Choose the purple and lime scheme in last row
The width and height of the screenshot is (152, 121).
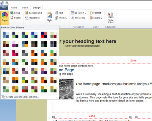click(34, 89)
